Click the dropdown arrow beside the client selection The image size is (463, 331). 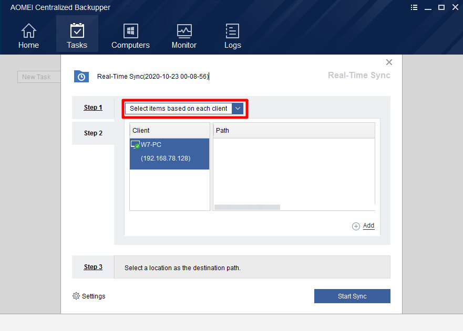238,109
